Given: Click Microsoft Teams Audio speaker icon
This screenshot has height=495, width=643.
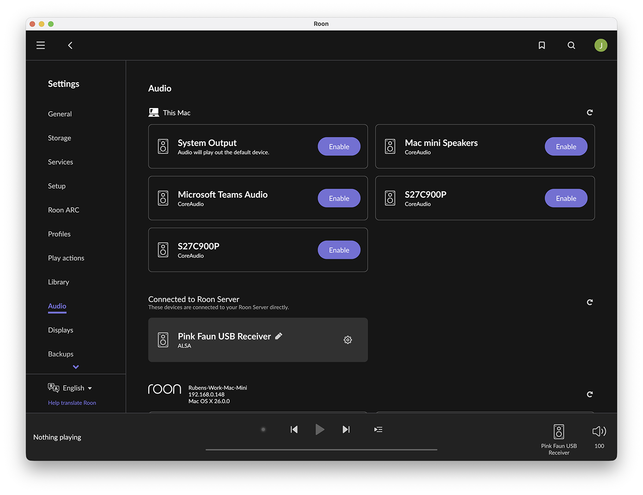Looking at the screenshot, I should click(x=163, y=198).
